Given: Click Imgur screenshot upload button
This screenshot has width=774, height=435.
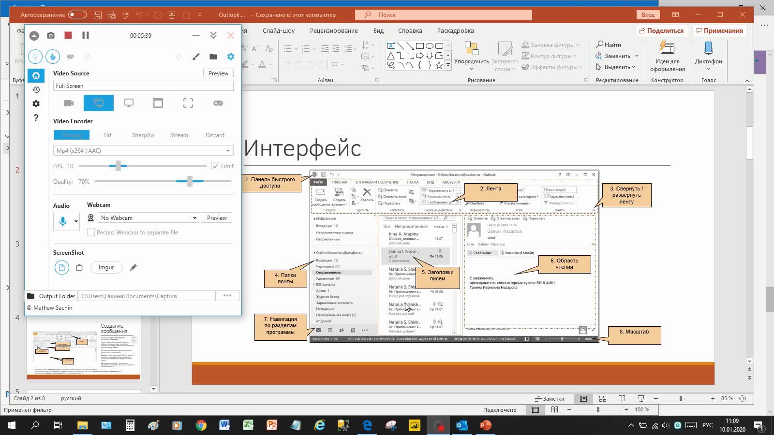Looking at the screenshot, I should (x=106, y=267).
